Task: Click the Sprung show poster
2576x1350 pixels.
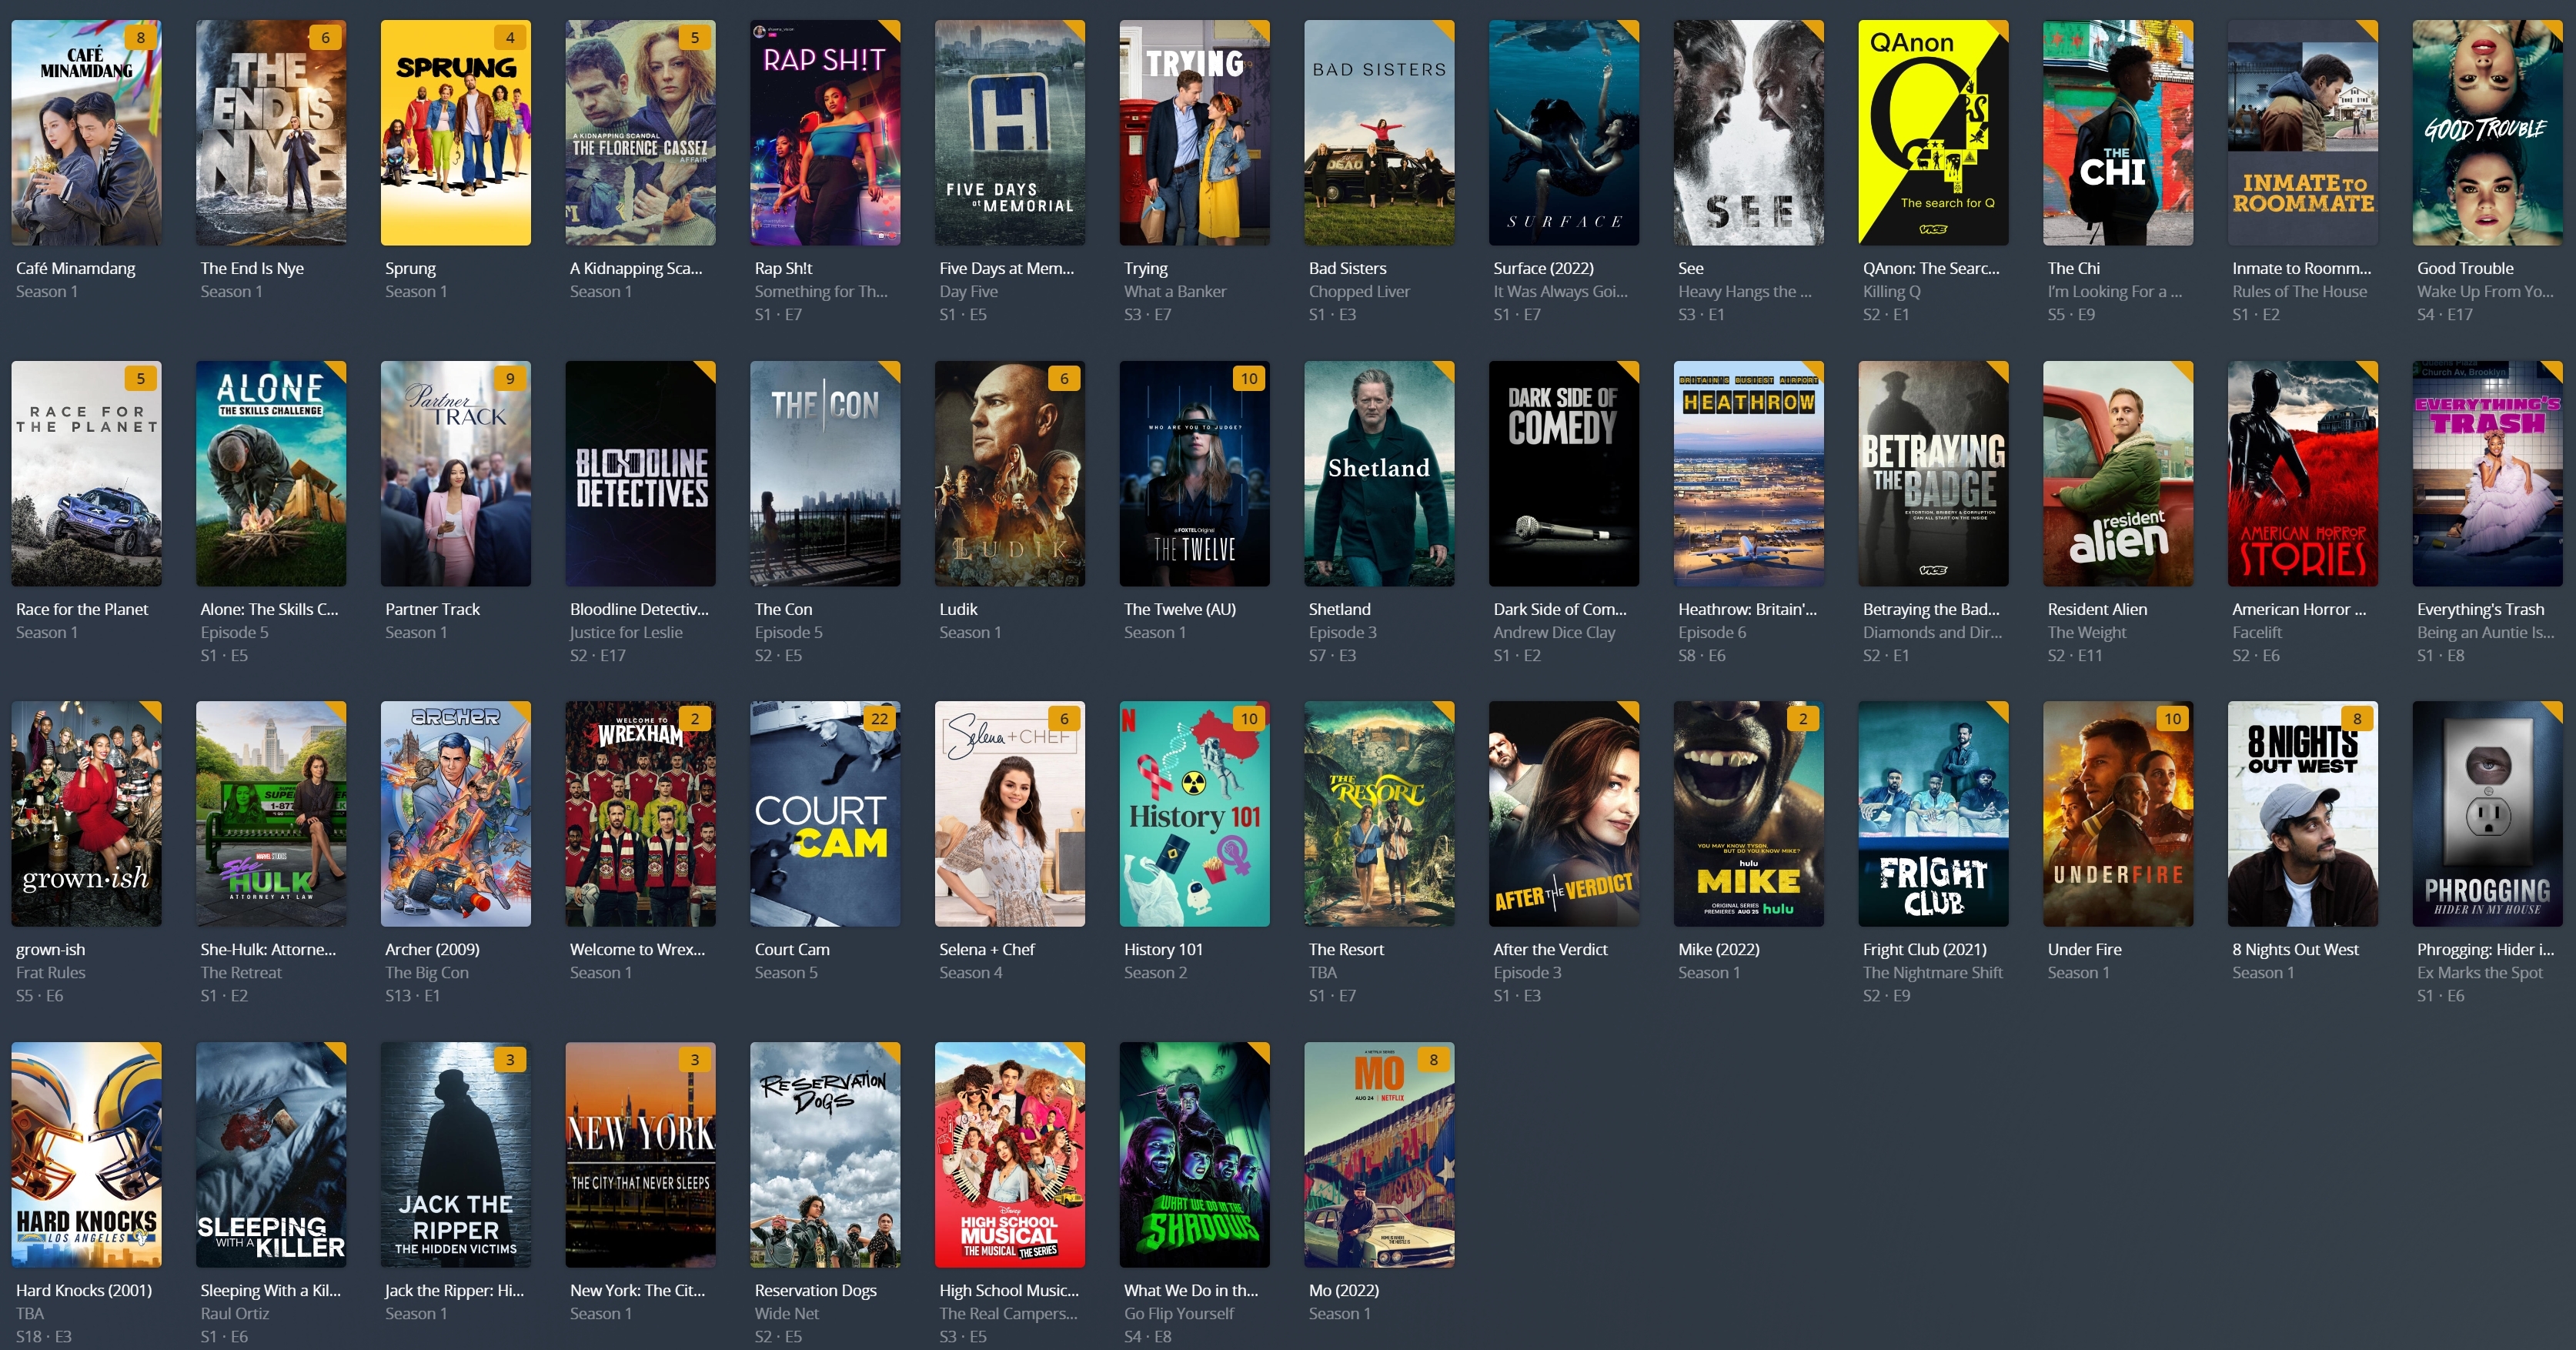Action: [x=455, y=133]
